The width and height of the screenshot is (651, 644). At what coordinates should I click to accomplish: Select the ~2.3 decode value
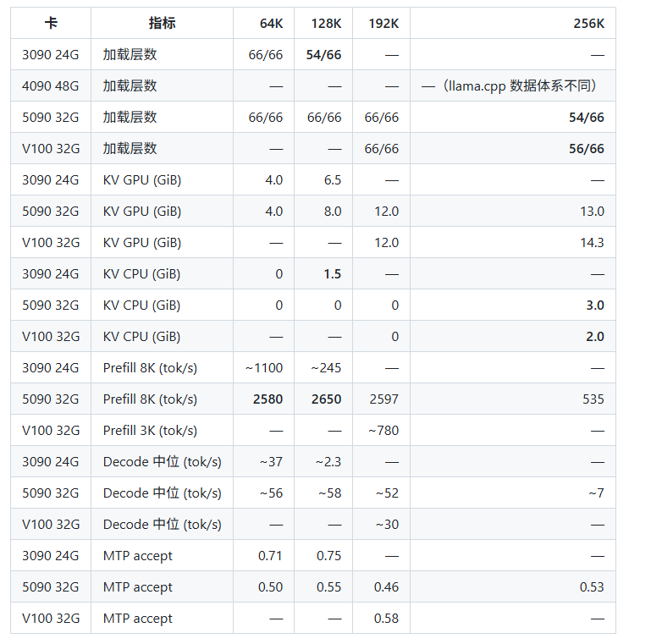pyautogui.click(x=328, y=462)
